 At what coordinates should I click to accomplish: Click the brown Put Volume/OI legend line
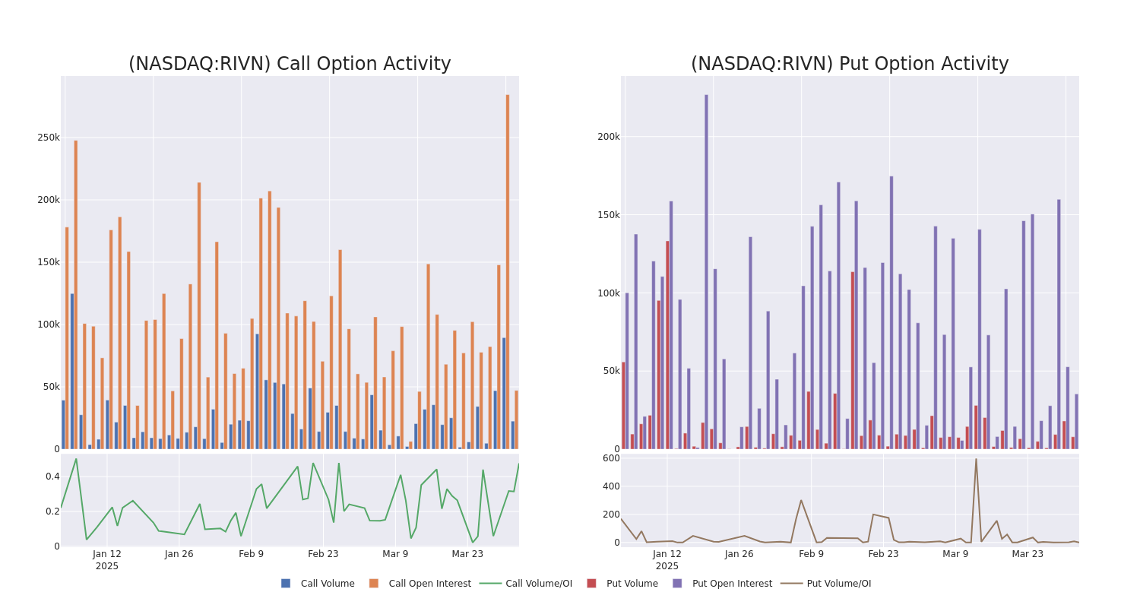[x=791, y=584]
